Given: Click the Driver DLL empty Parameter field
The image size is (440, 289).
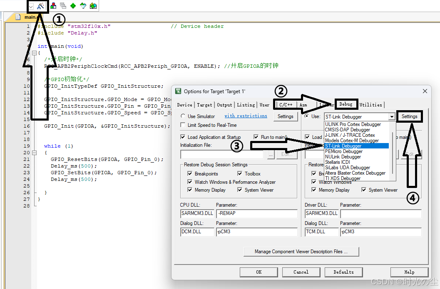Looking at the screenshot, I should 381,213.
